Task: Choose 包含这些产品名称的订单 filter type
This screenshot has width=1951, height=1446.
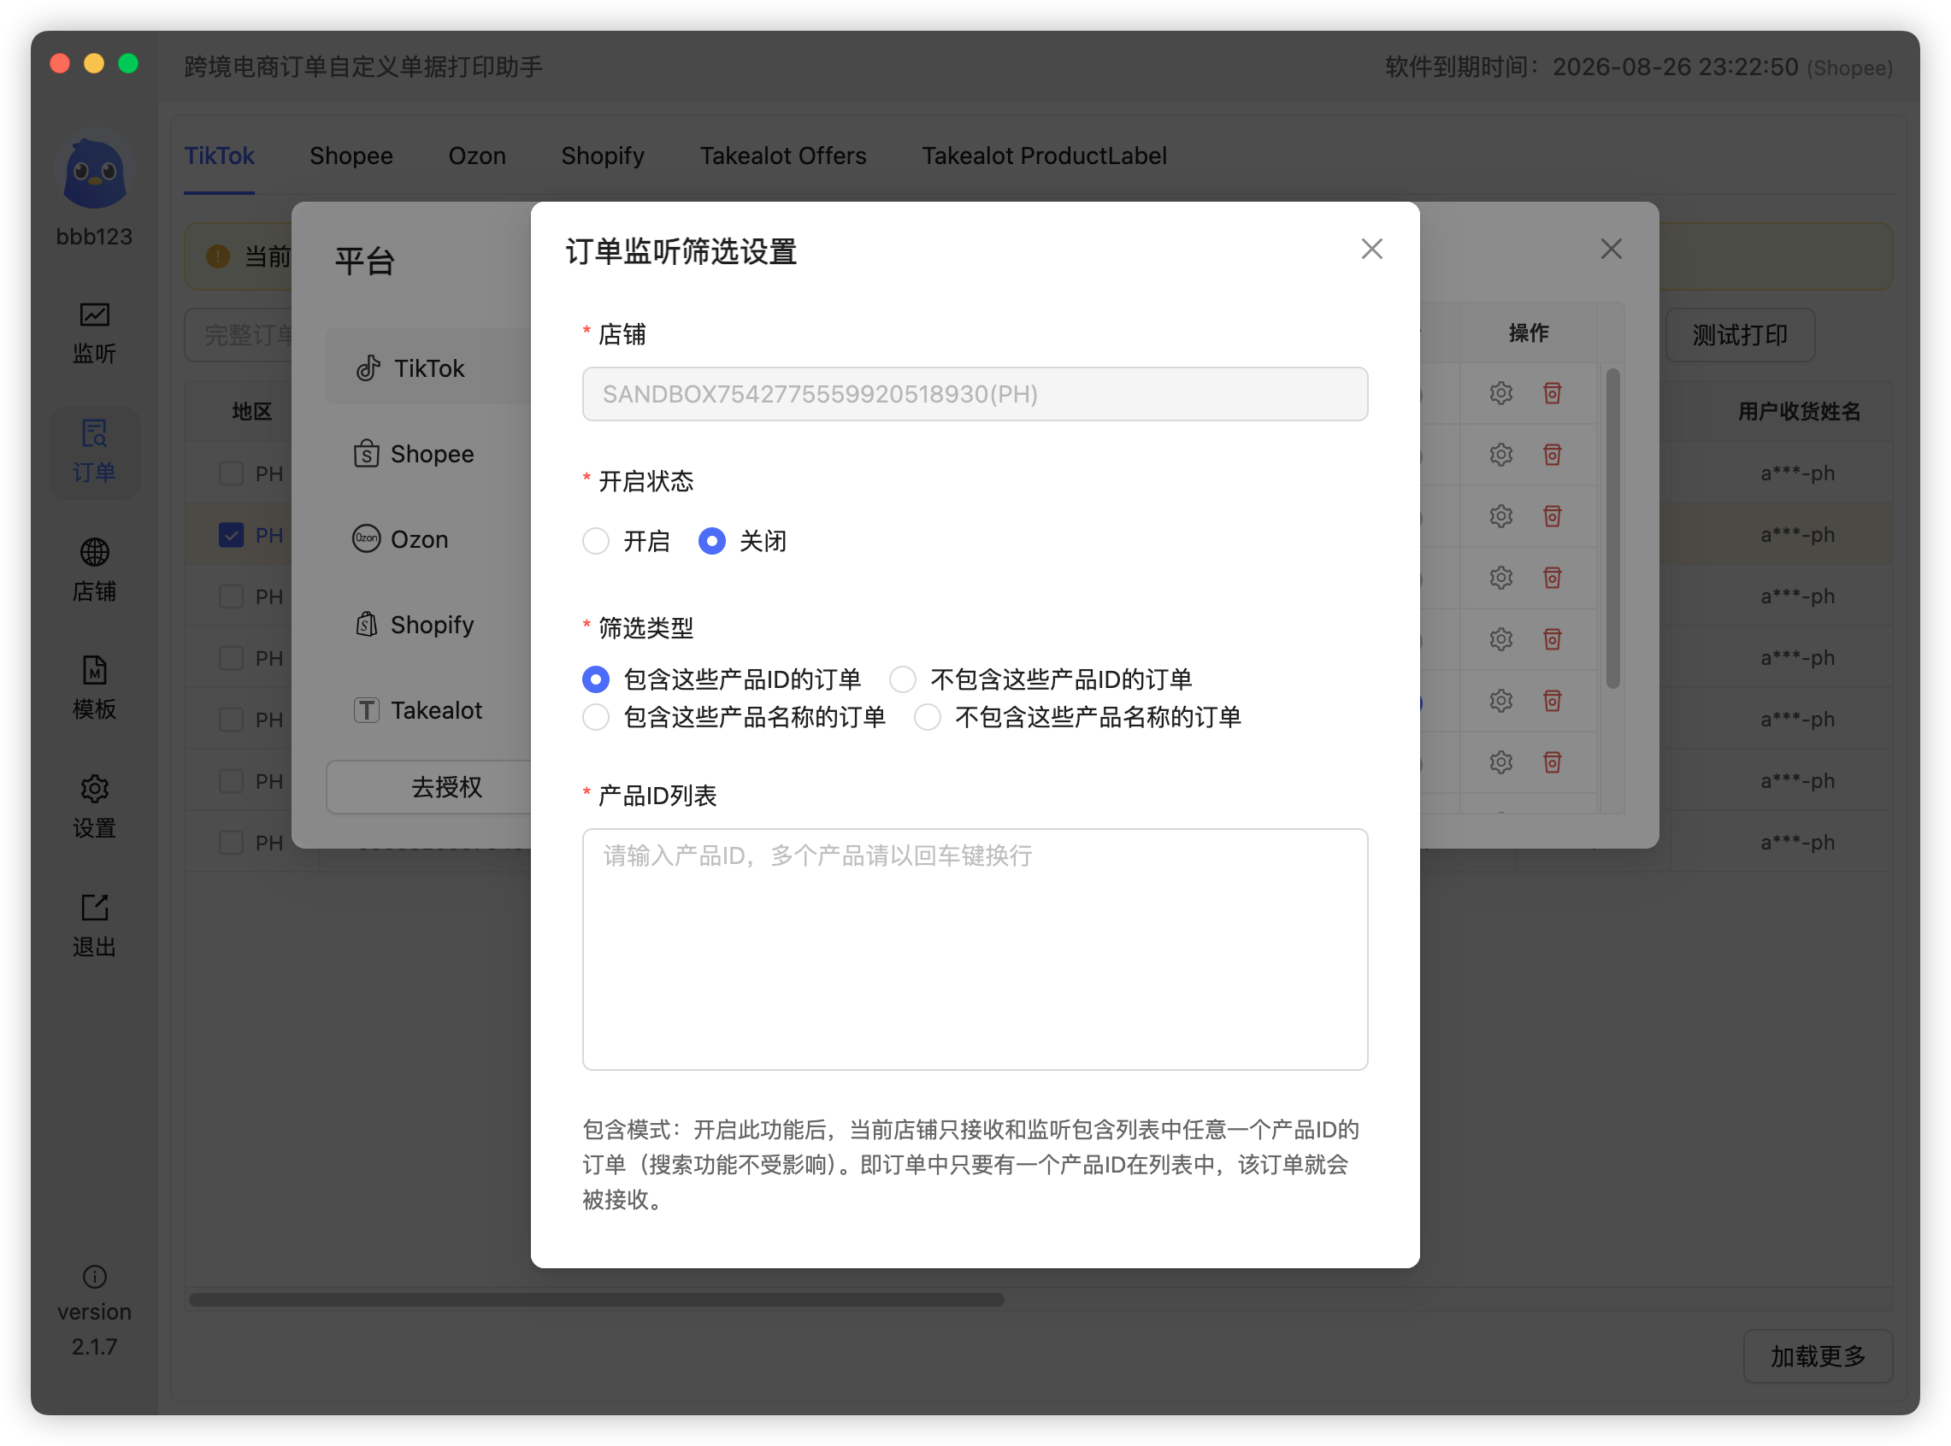Action: (x=595, y=717)
